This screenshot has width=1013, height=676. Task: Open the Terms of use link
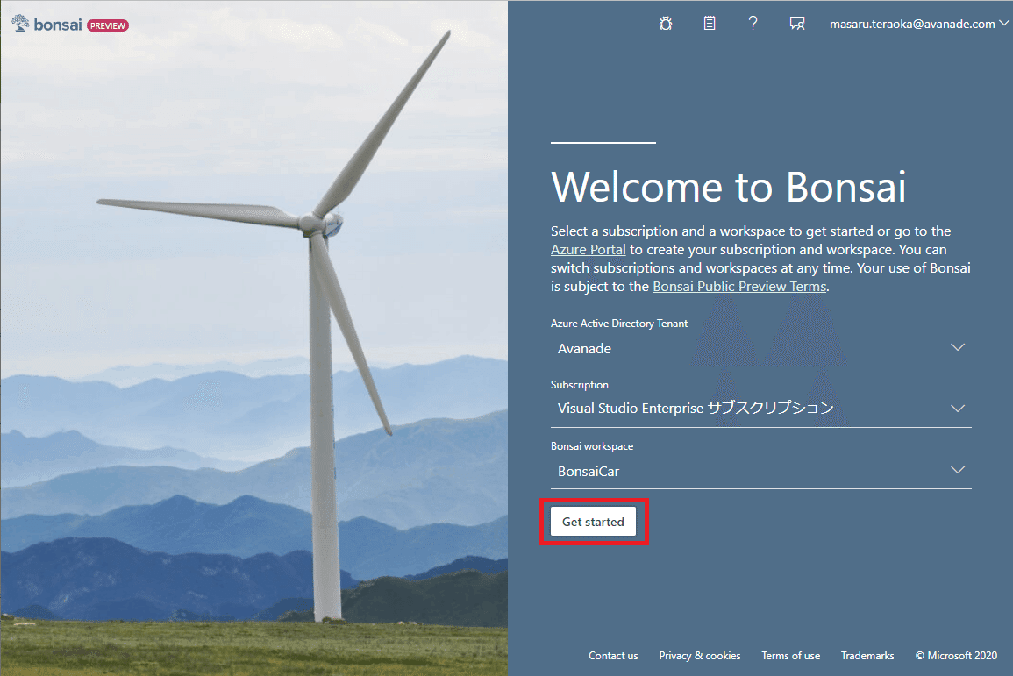[x=791, y=656]
